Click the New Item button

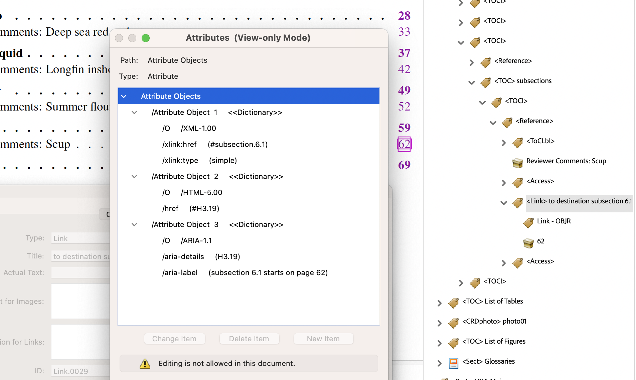pyautogui.click(x=323, y=339)
